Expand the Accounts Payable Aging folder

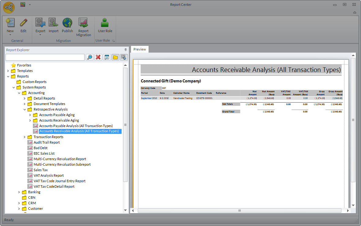[30, 115]
